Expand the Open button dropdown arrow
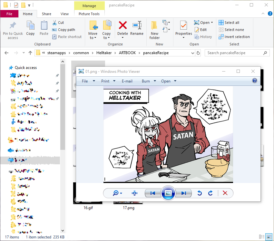Viewport: 274px width, 241px height. [x=212, y=23]
